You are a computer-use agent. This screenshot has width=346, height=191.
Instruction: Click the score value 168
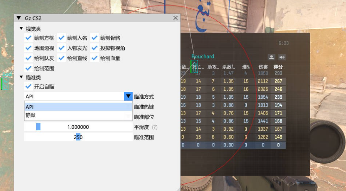tap(278, 121)
